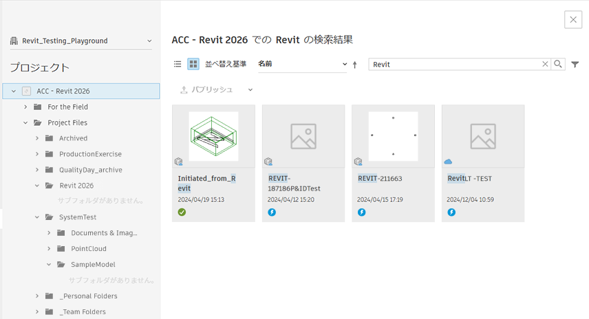Collapse Revit 2026 folder chevron
Image resolution: width=589 pixels, height=319 pixels.
click(37, 186)
